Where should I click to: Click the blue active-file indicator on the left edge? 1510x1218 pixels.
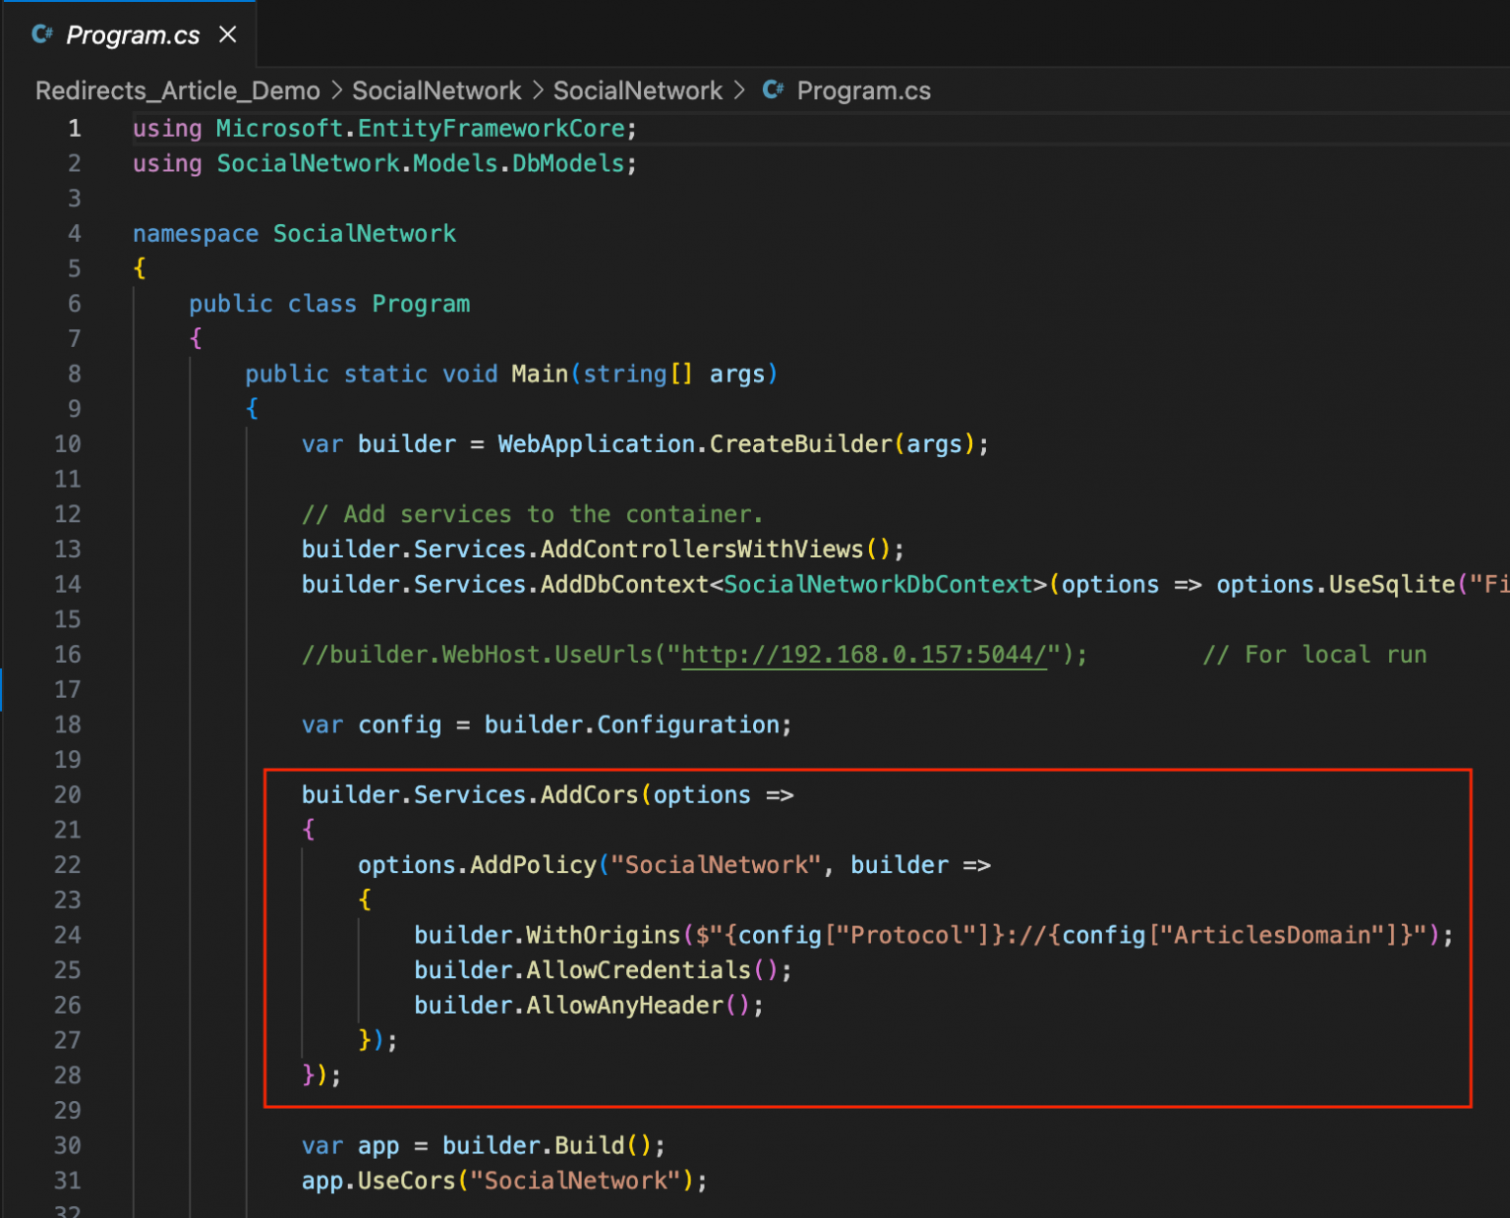pos(3,689)
